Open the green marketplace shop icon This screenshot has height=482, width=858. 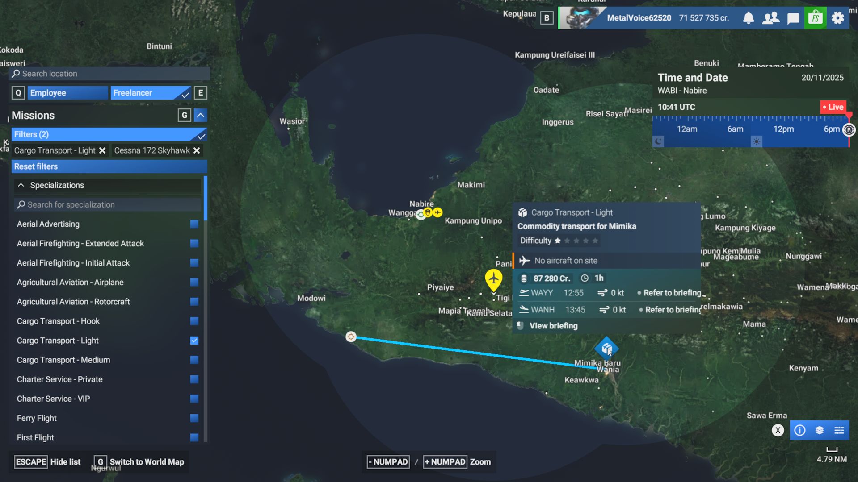click(x=816, y=18)
